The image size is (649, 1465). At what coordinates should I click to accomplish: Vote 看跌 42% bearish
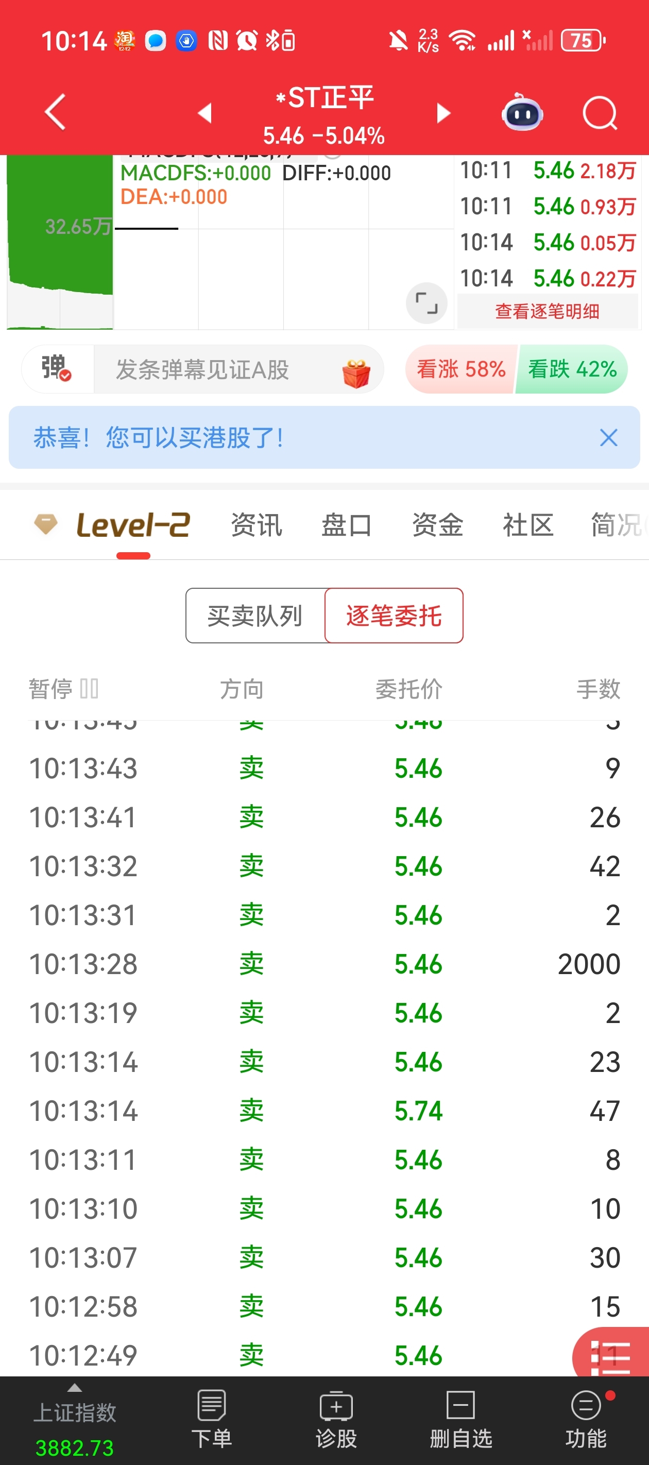click(x=572, y=369)
